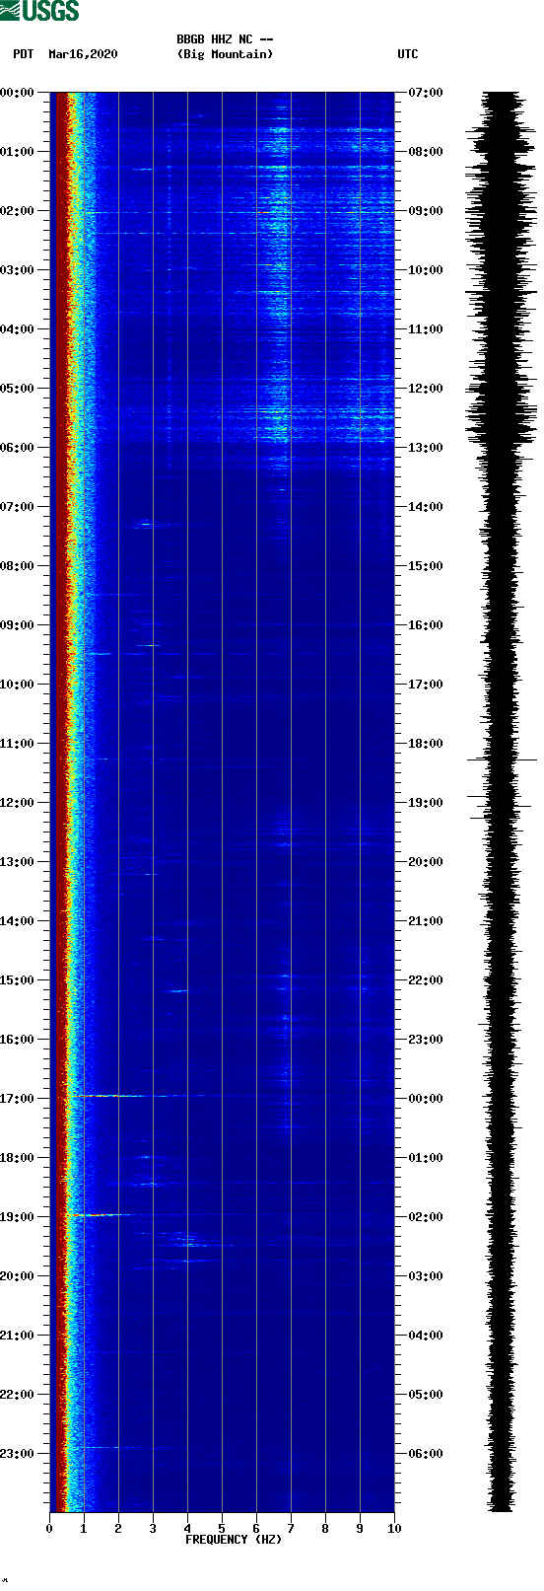This screenshot has height=1591, width=544.
Task: Click the UTC time label '20:00'
Action: [x=426, y=862]
